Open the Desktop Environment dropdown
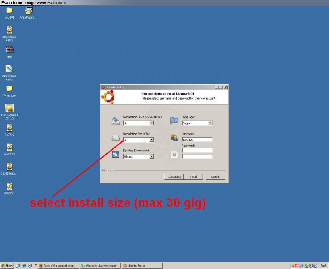329x269 pixels. (x=151, y=157)
